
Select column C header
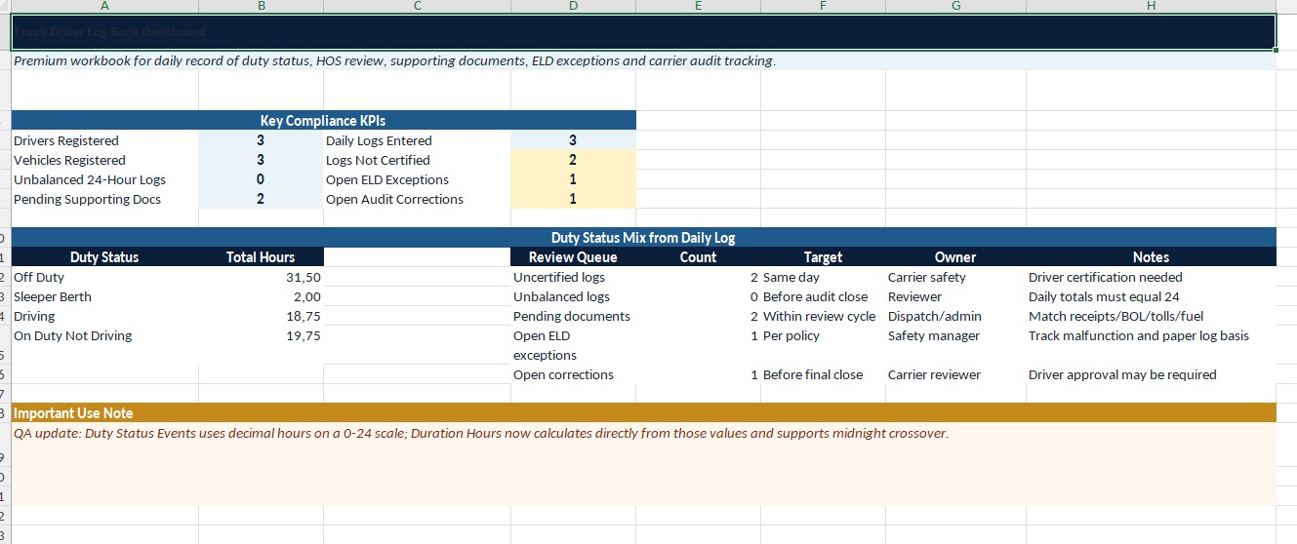[x=417, y=6]
